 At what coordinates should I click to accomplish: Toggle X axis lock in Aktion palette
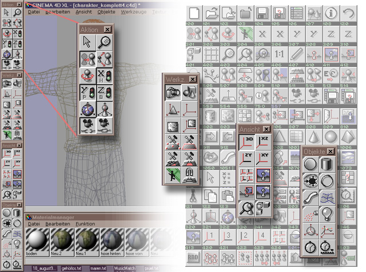coord(104,75)
